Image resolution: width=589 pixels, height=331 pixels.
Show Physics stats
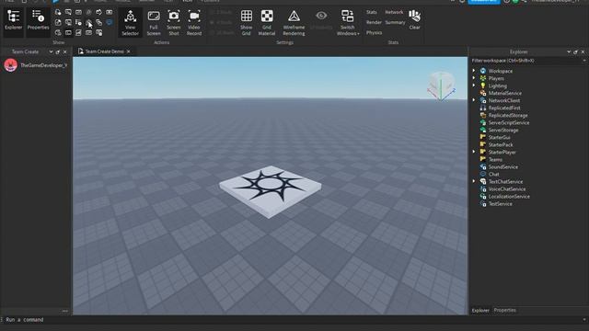[x=375, y=33]
